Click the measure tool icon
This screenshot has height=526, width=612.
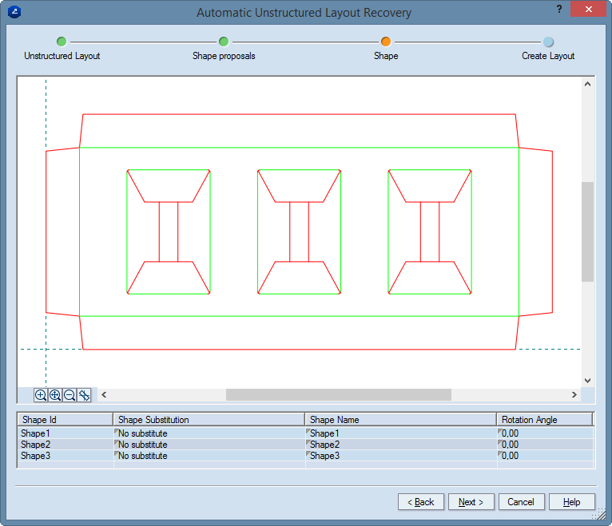point(84,395)
